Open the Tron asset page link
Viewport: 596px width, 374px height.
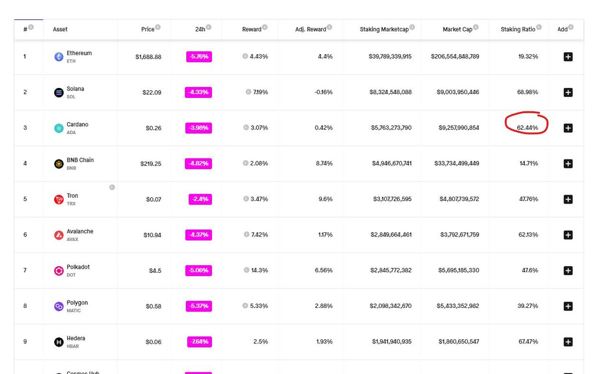73,196
